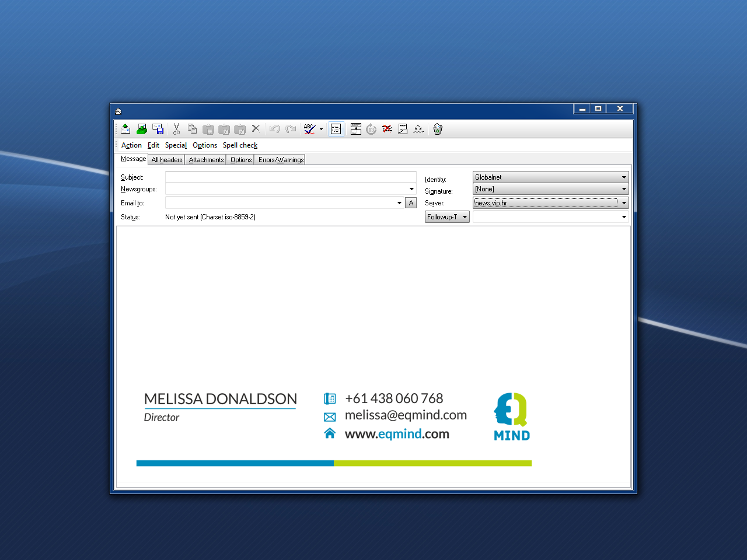This screenshot has width=747, height=560.
Task: Click the melissa@eqmind.com email address
Action: click(406, 415)
